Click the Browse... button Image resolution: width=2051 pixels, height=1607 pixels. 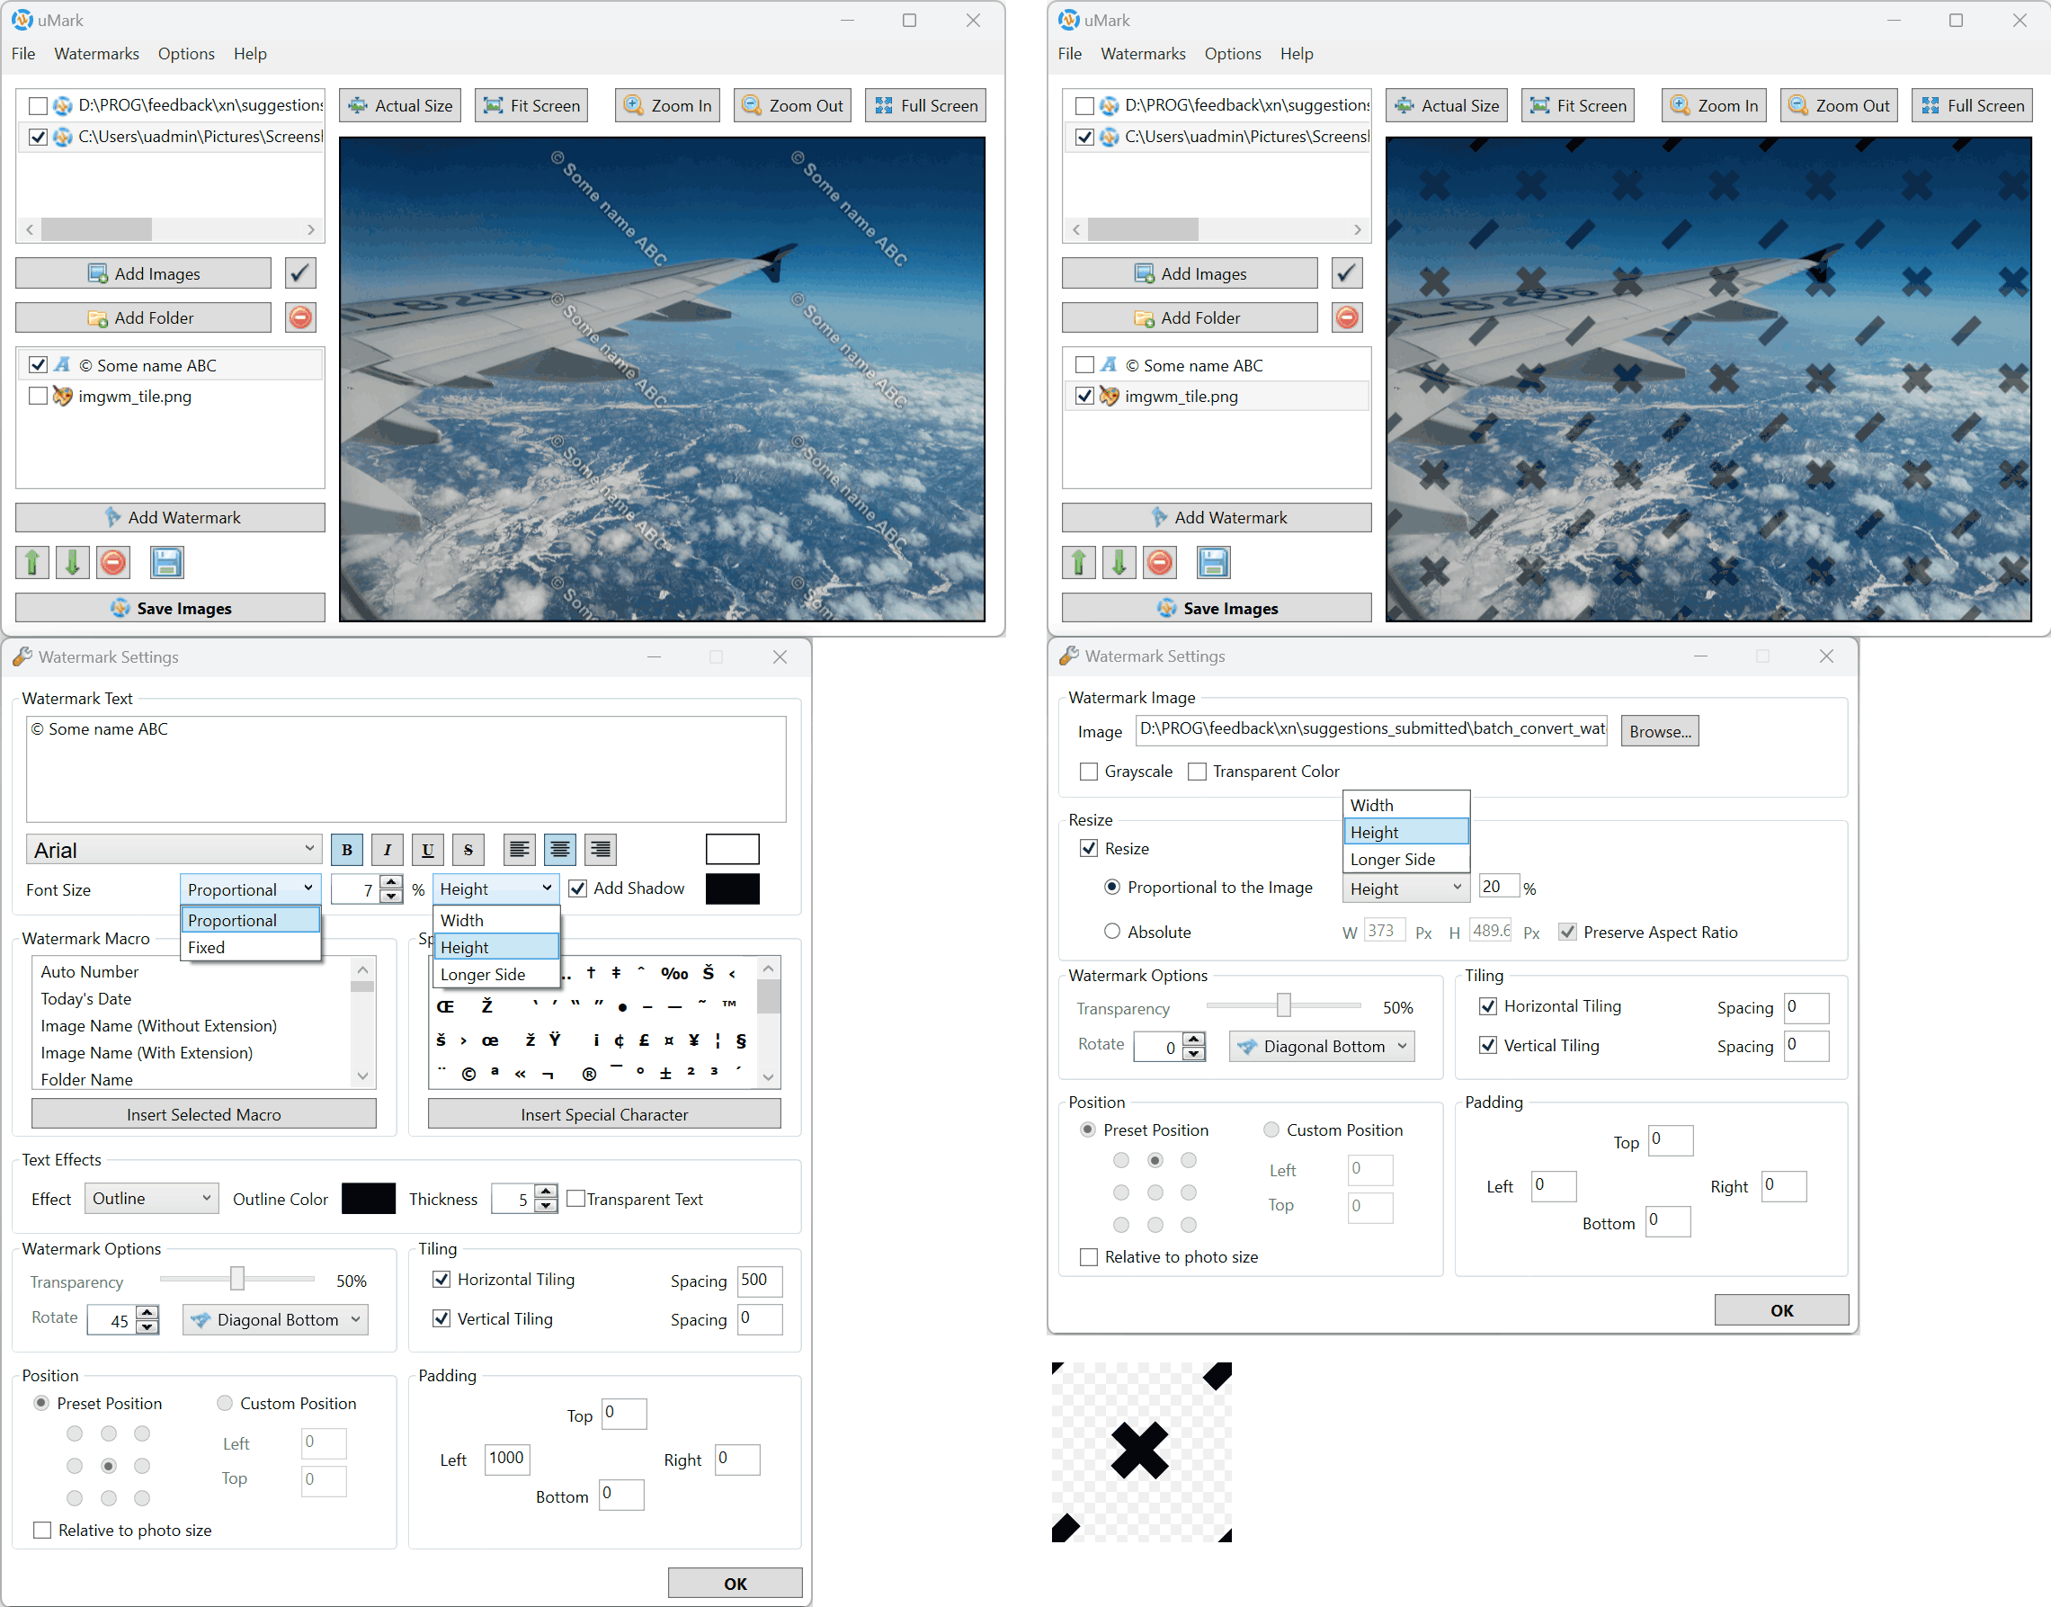point(1659,731)
